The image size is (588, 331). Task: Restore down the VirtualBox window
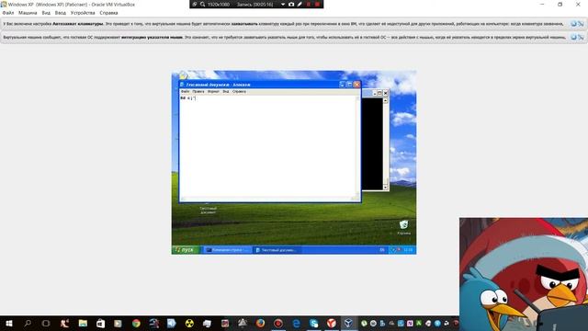point(560,5)
